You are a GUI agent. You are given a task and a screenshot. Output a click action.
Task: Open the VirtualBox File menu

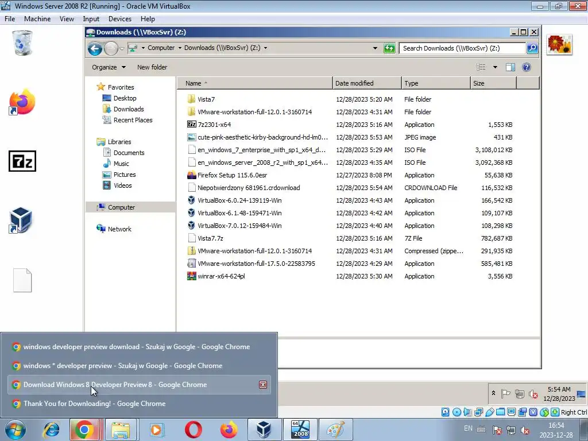click(10, 19)
